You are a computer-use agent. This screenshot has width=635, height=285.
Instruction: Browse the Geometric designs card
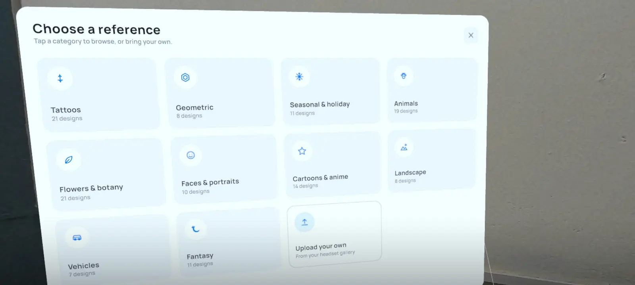pos(221,93)
